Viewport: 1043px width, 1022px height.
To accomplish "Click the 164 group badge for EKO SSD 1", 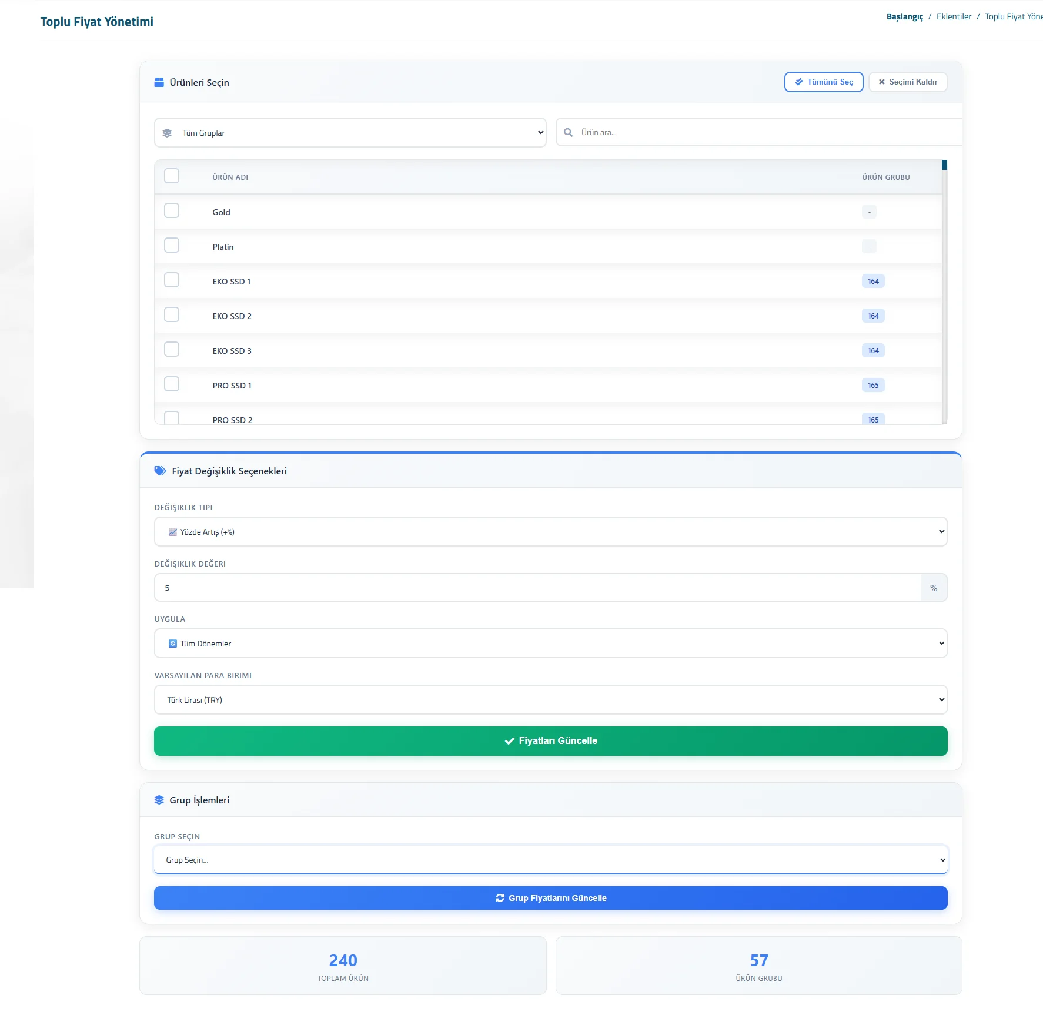I will point(872,281).
